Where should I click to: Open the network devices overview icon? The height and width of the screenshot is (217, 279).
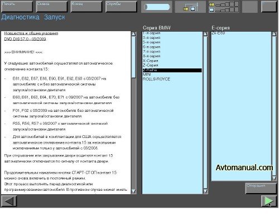(224, 7)
